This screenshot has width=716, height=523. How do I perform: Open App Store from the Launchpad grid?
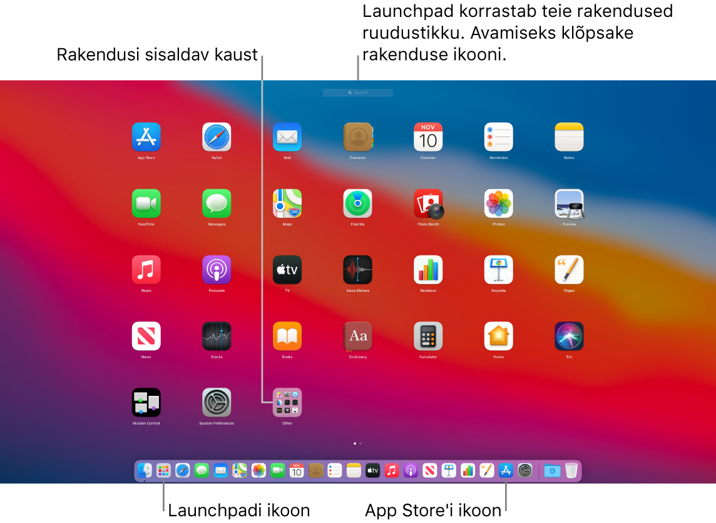coord(146,137)
